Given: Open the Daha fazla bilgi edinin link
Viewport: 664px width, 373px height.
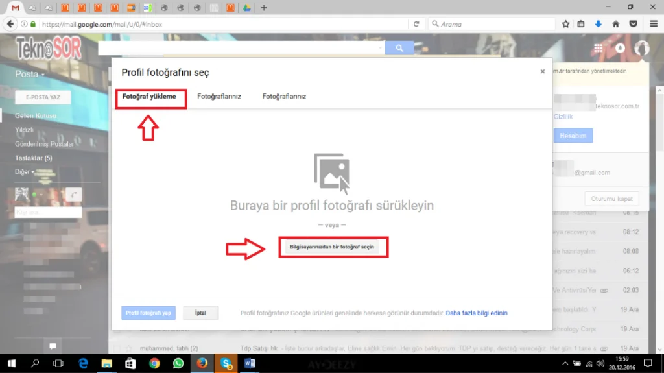Looking at the screenshot, I should tap(477, 313).
